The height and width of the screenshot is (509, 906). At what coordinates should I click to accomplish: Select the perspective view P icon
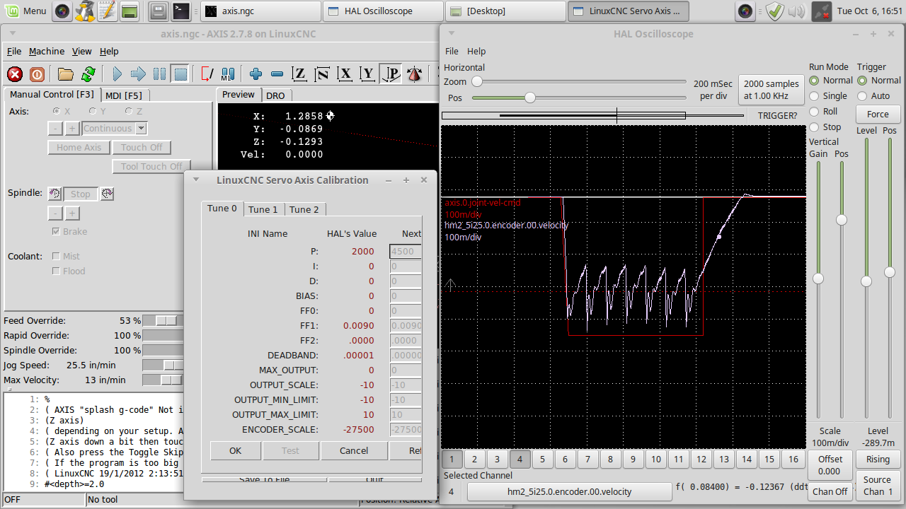(x=390, y=74)
